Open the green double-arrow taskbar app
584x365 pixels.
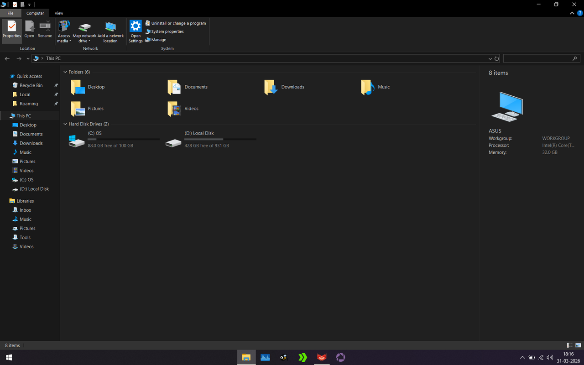point(303,358)
